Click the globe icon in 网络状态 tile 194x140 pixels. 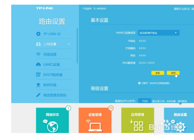pos(53,127)
